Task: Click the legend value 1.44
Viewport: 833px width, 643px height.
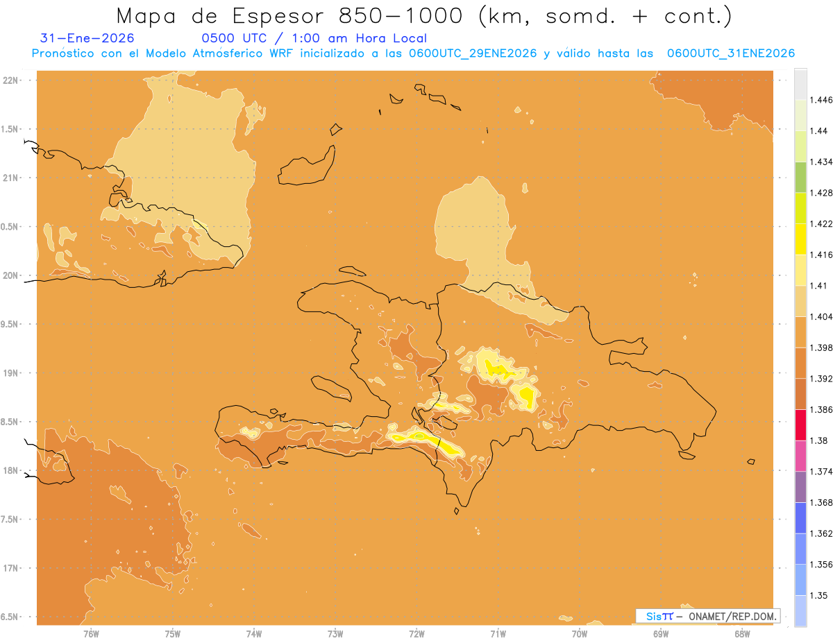Action: point(818,131)
